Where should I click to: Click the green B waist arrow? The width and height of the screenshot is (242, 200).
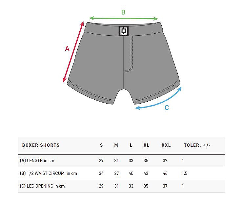tap(124, 18)
